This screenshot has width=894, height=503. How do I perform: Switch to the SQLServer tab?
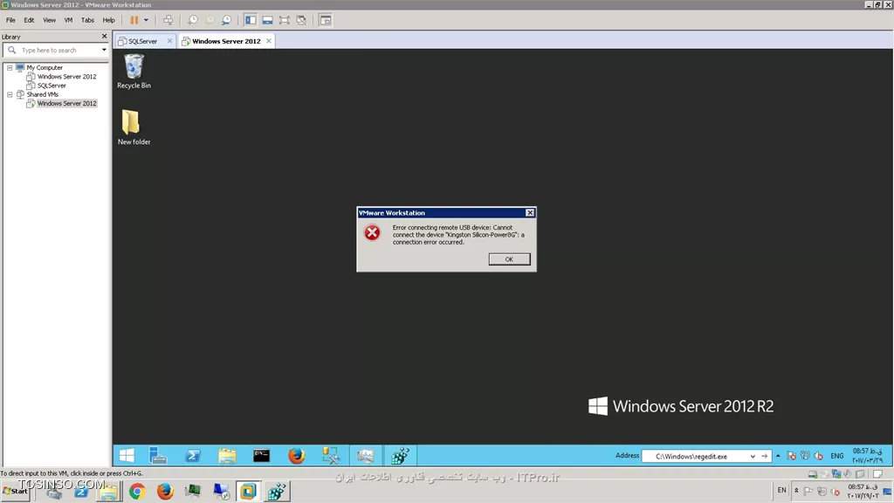(141, 41)
